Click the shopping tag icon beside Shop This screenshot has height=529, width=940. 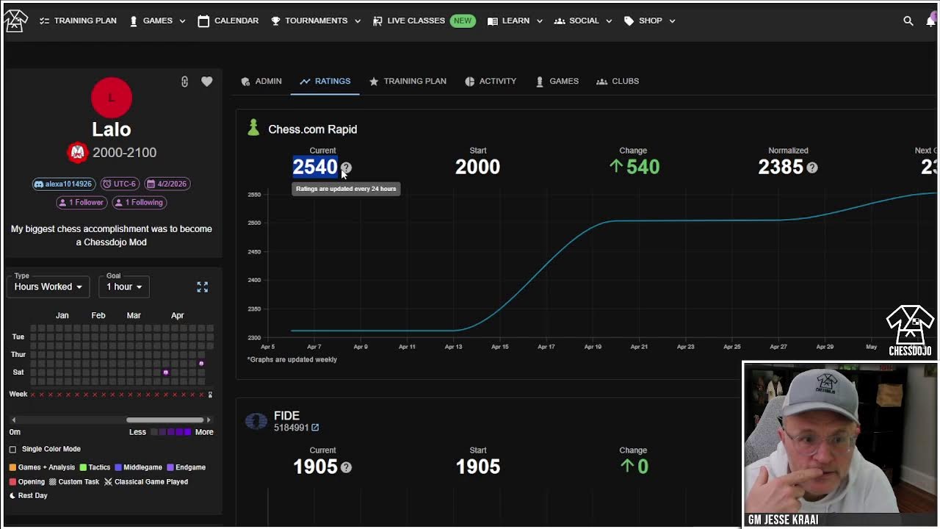click(x=629, y=21)
